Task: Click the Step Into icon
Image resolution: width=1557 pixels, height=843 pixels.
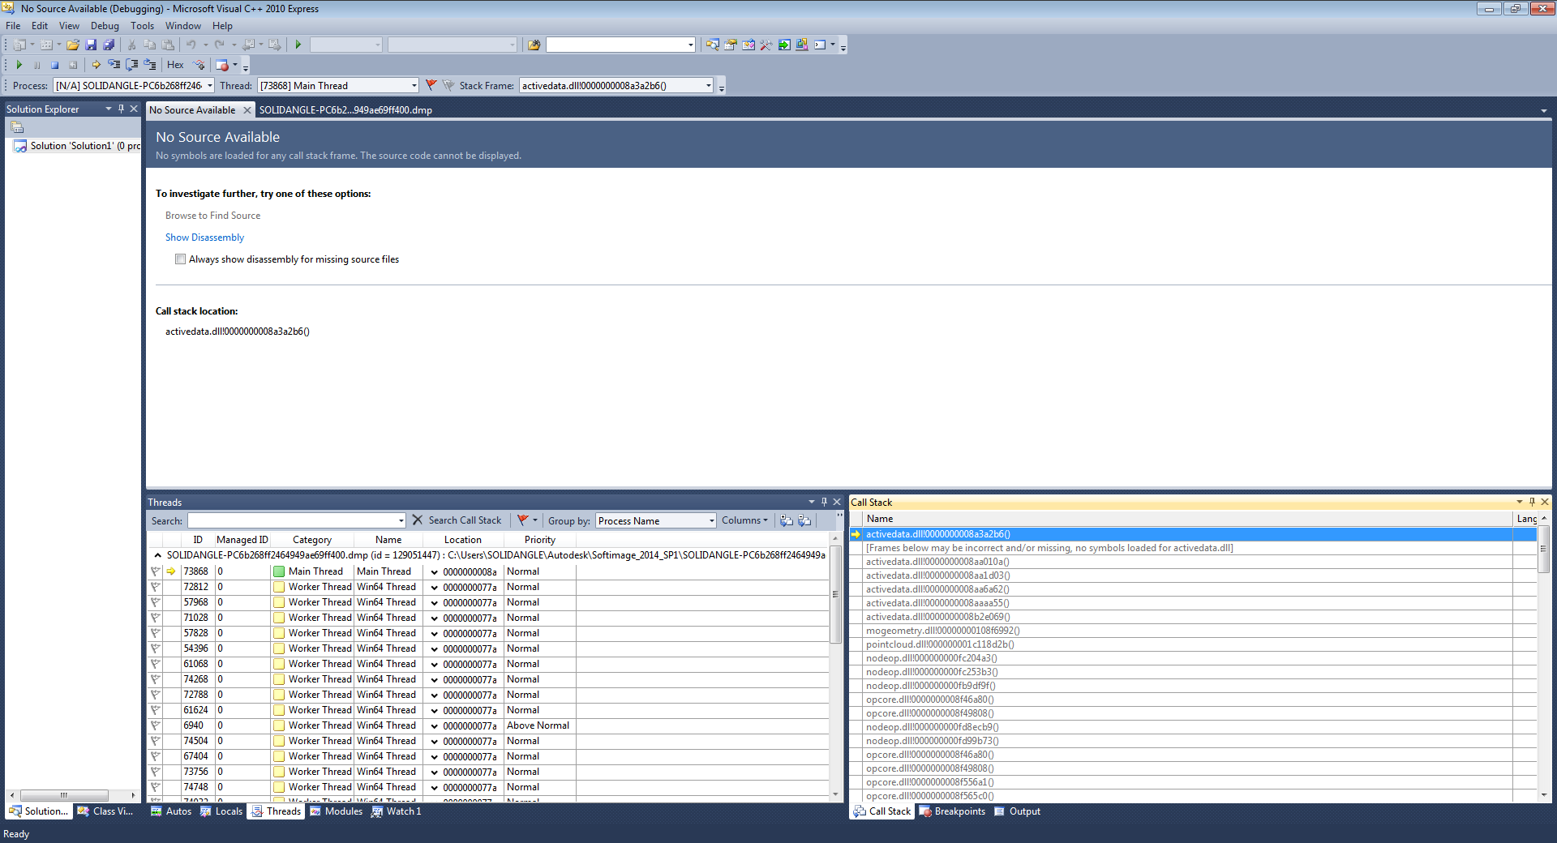Action: pyautogui.click(x=114, y=65)
